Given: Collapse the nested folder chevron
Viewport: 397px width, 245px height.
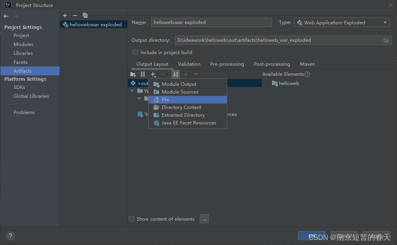Looking at the screenshot, I should coord(139,98).
